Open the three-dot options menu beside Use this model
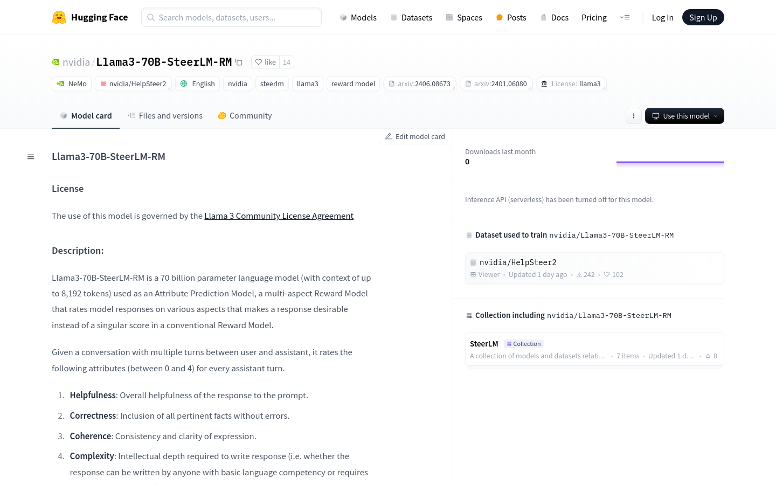Viewport: 776px width, 485px height. pos(634,116)
